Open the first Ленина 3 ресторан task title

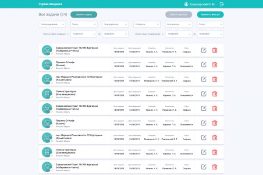66,93
